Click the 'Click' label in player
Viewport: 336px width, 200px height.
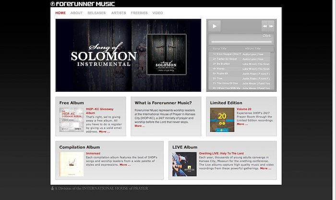[x=267, y=36]
